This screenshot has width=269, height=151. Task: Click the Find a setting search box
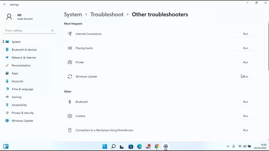(29, 31)
